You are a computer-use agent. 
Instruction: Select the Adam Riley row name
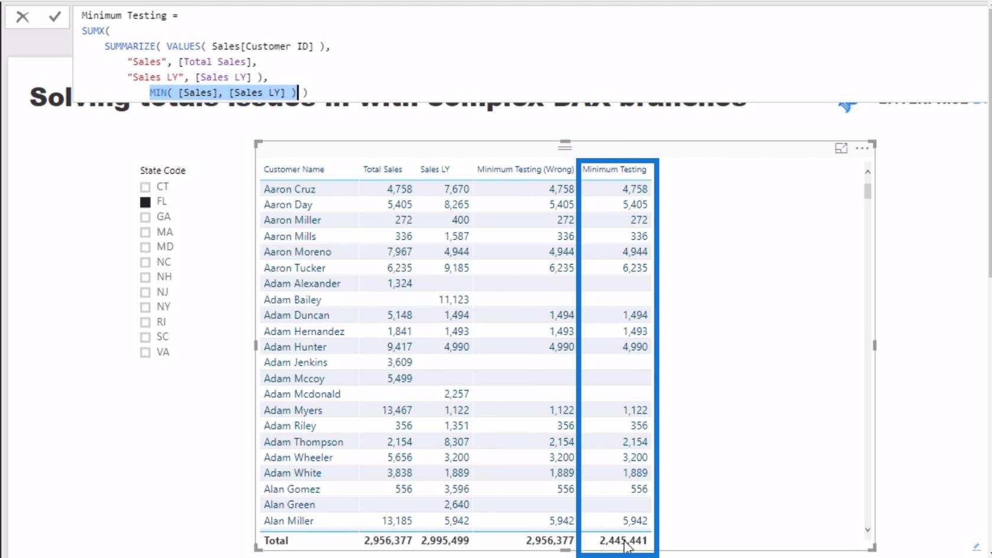[x=290, y=426]
